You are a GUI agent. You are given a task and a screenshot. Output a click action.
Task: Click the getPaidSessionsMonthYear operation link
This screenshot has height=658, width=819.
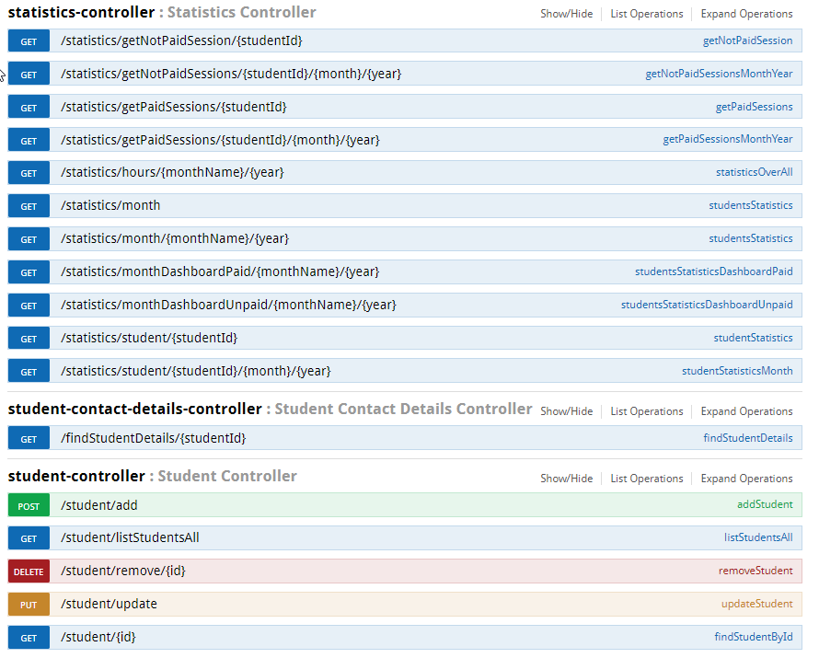pos(728,140)
